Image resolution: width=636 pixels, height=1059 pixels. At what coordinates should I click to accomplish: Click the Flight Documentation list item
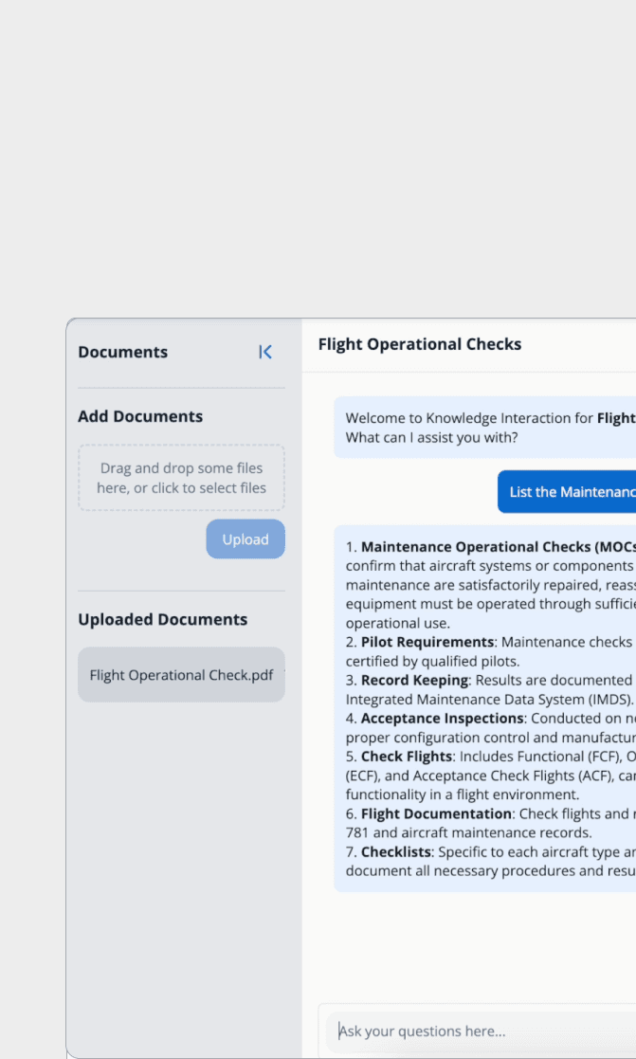[436, 813]
